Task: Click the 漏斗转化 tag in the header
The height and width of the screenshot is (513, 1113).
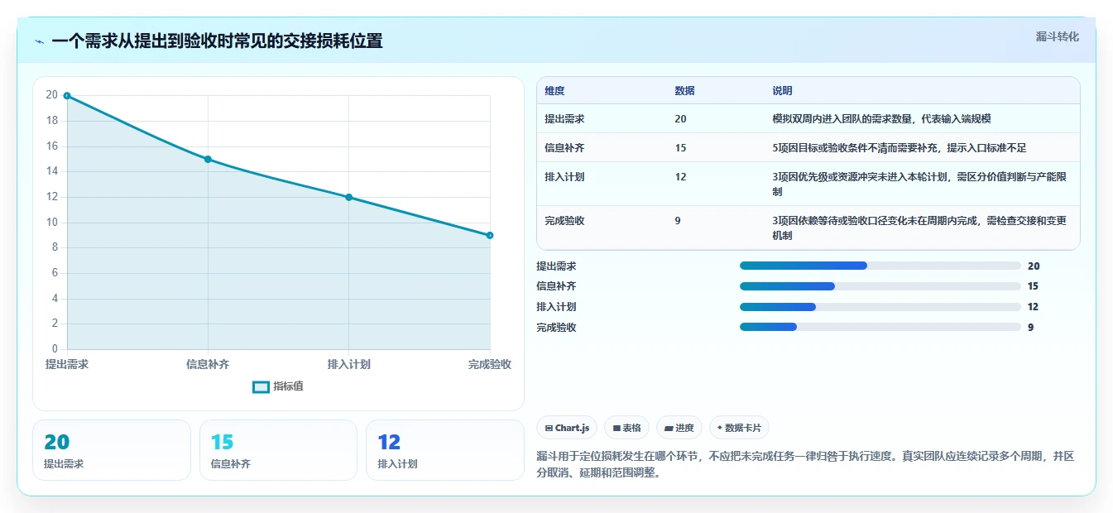Action: click(x=1058, y=36)
